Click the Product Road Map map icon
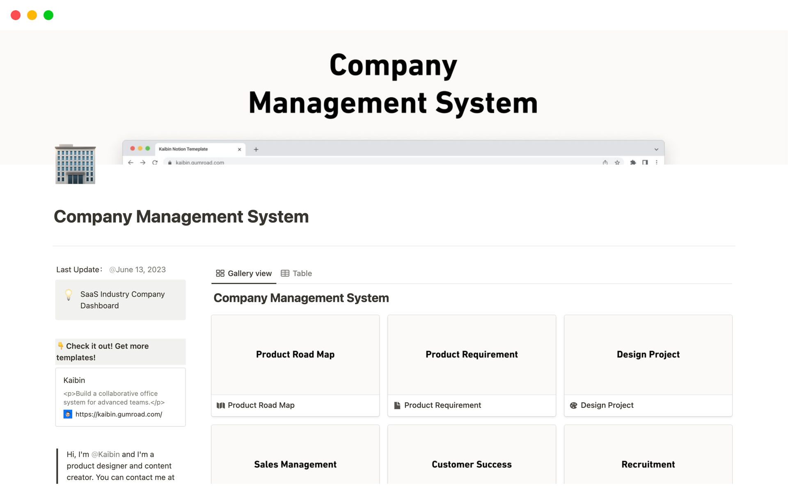 [x=221, y=405]
